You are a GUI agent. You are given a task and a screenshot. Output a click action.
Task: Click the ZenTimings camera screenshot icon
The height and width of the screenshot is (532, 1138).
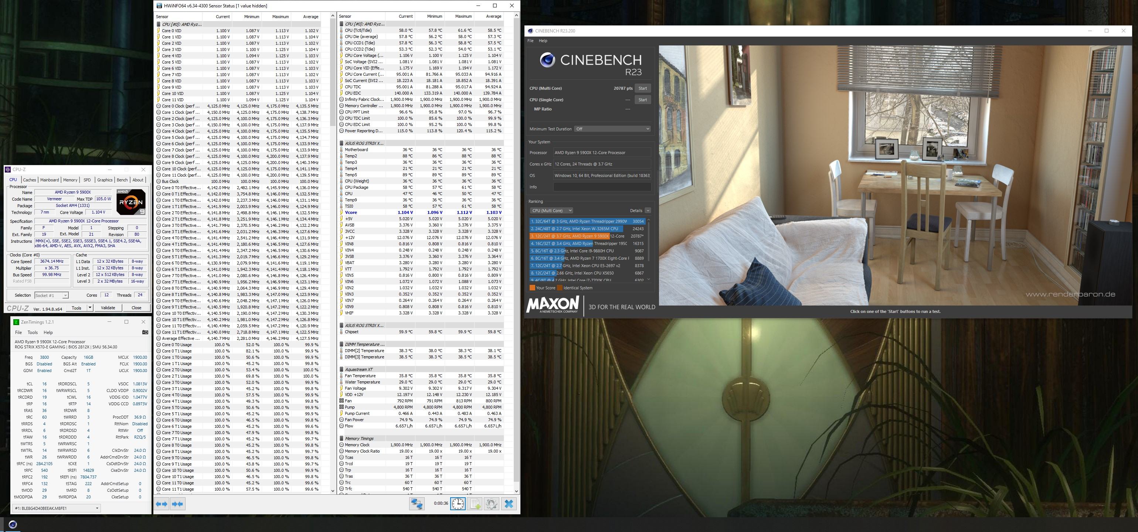[x=145, y=332]
